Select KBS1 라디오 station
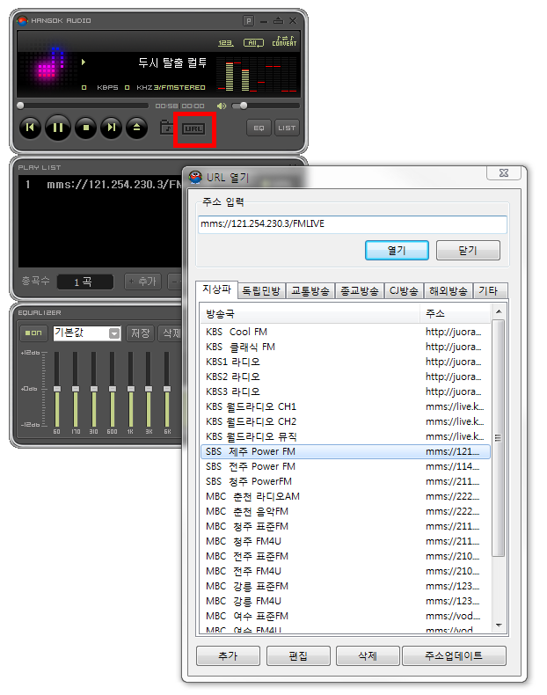547x695 pixels. pos(346,362)
